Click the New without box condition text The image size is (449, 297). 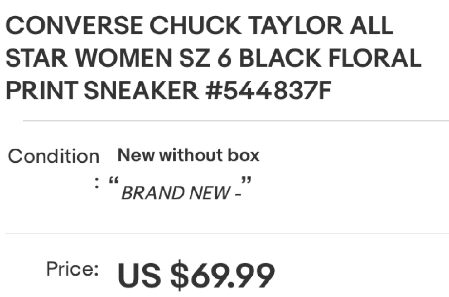click(188, 155)
